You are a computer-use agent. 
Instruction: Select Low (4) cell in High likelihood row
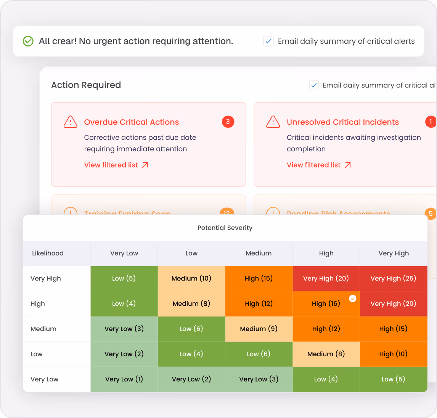coord(124,304)
